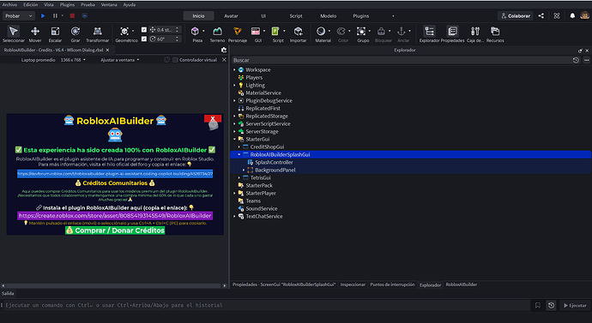The width and height of the screenshot is (592, 323).
Task: Expand the TetrisGui node
Action: pos(239,178)
